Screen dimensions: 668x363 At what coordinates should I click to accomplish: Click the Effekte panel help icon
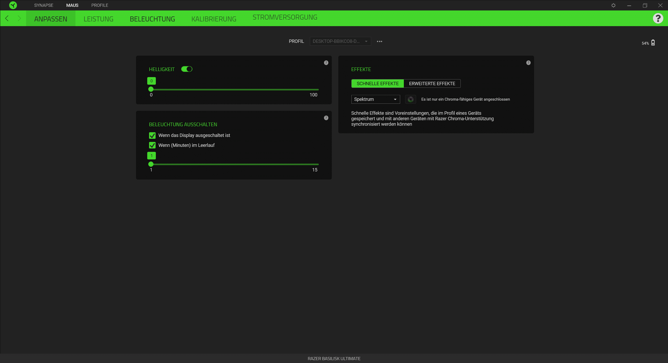pyautogui.click(x=528, y=63)
